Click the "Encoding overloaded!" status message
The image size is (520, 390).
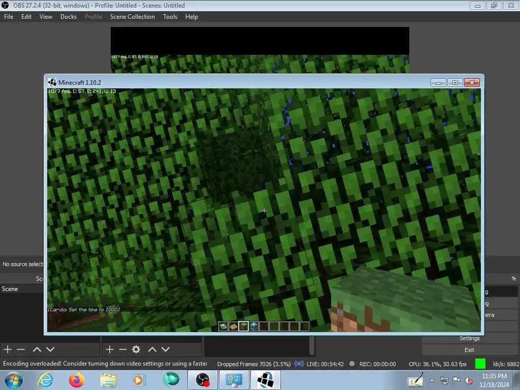click(105, 364)
